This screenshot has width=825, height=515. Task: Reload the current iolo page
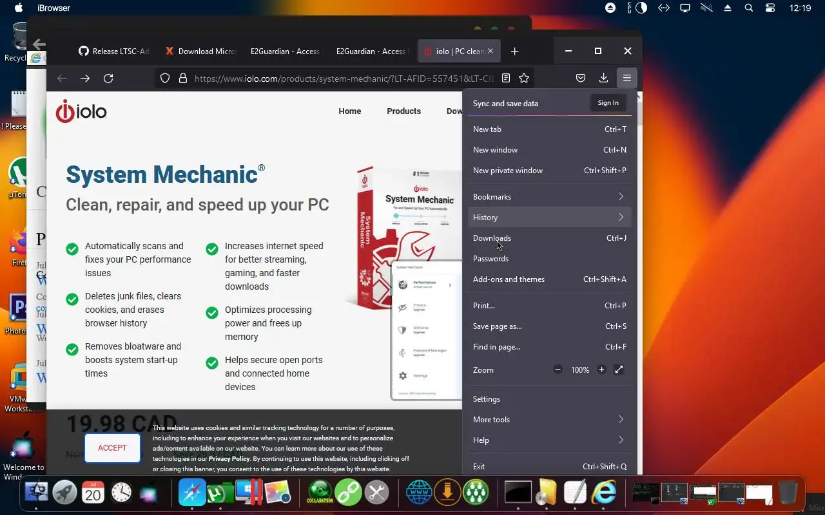point(108,78)
